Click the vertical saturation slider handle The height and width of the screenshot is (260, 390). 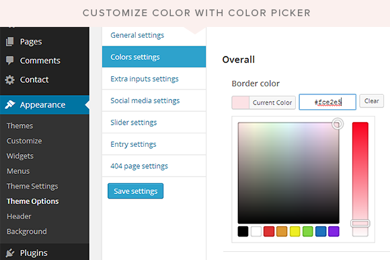coord(360,224)
